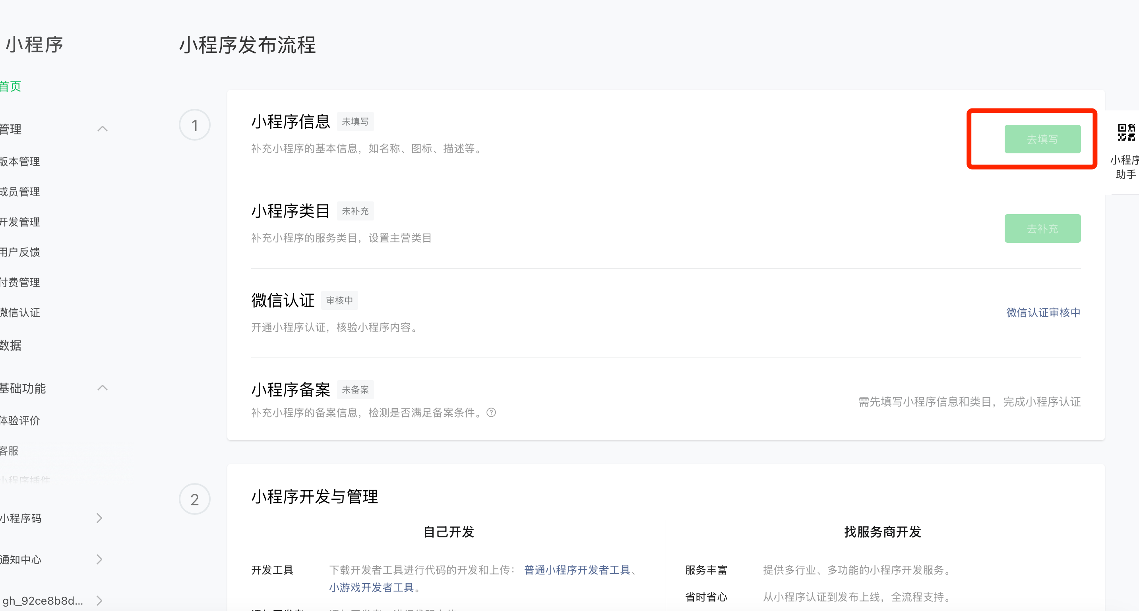
Task: Collapse the 基础功能 sidebar section
Action: pos(102,388)
